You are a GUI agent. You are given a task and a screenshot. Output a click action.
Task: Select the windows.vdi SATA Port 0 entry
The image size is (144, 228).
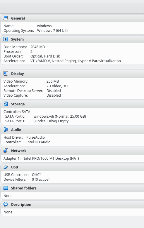tap(60, 116)
